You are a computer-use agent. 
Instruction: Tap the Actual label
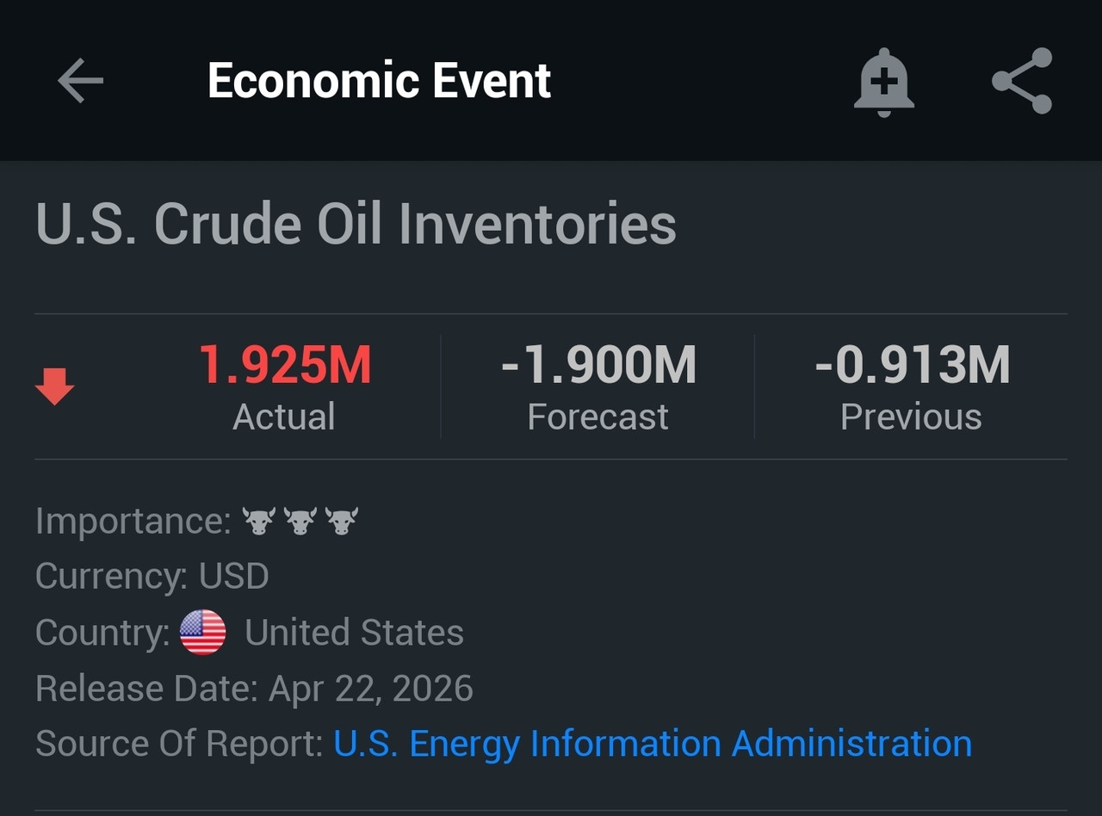tap(284, 417)
